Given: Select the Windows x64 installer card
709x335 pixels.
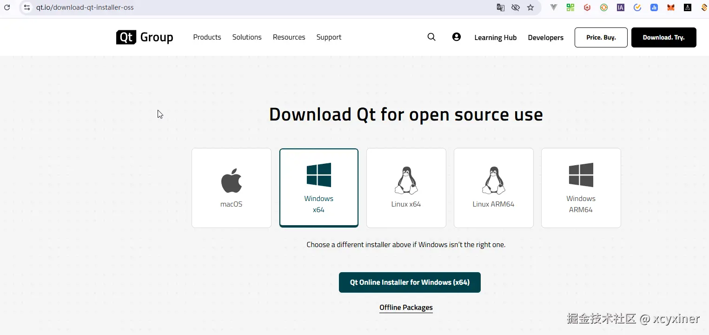Looking at the screenshot, I should [x=319, y=188].
